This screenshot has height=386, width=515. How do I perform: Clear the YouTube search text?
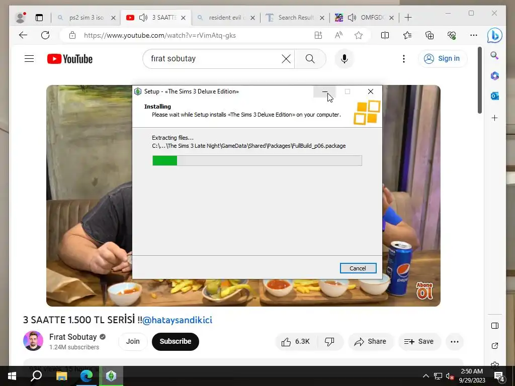286,59
